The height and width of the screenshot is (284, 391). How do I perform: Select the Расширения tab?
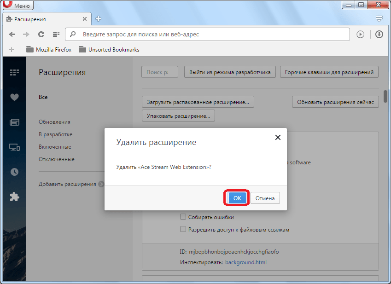point(47,19)
